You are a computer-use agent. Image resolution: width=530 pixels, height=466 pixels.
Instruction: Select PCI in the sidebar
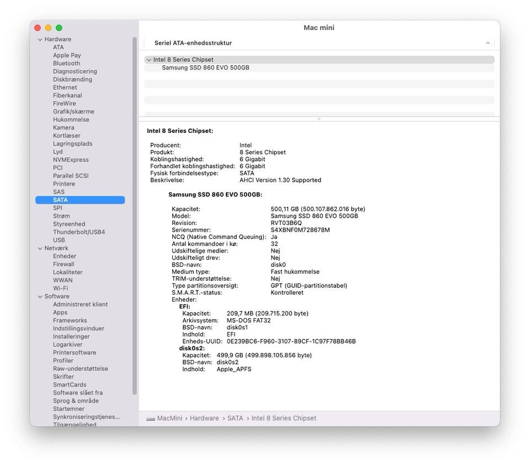tap(58, 168)
